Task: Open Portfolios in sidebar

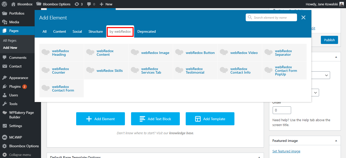Action: click(17, 13)
